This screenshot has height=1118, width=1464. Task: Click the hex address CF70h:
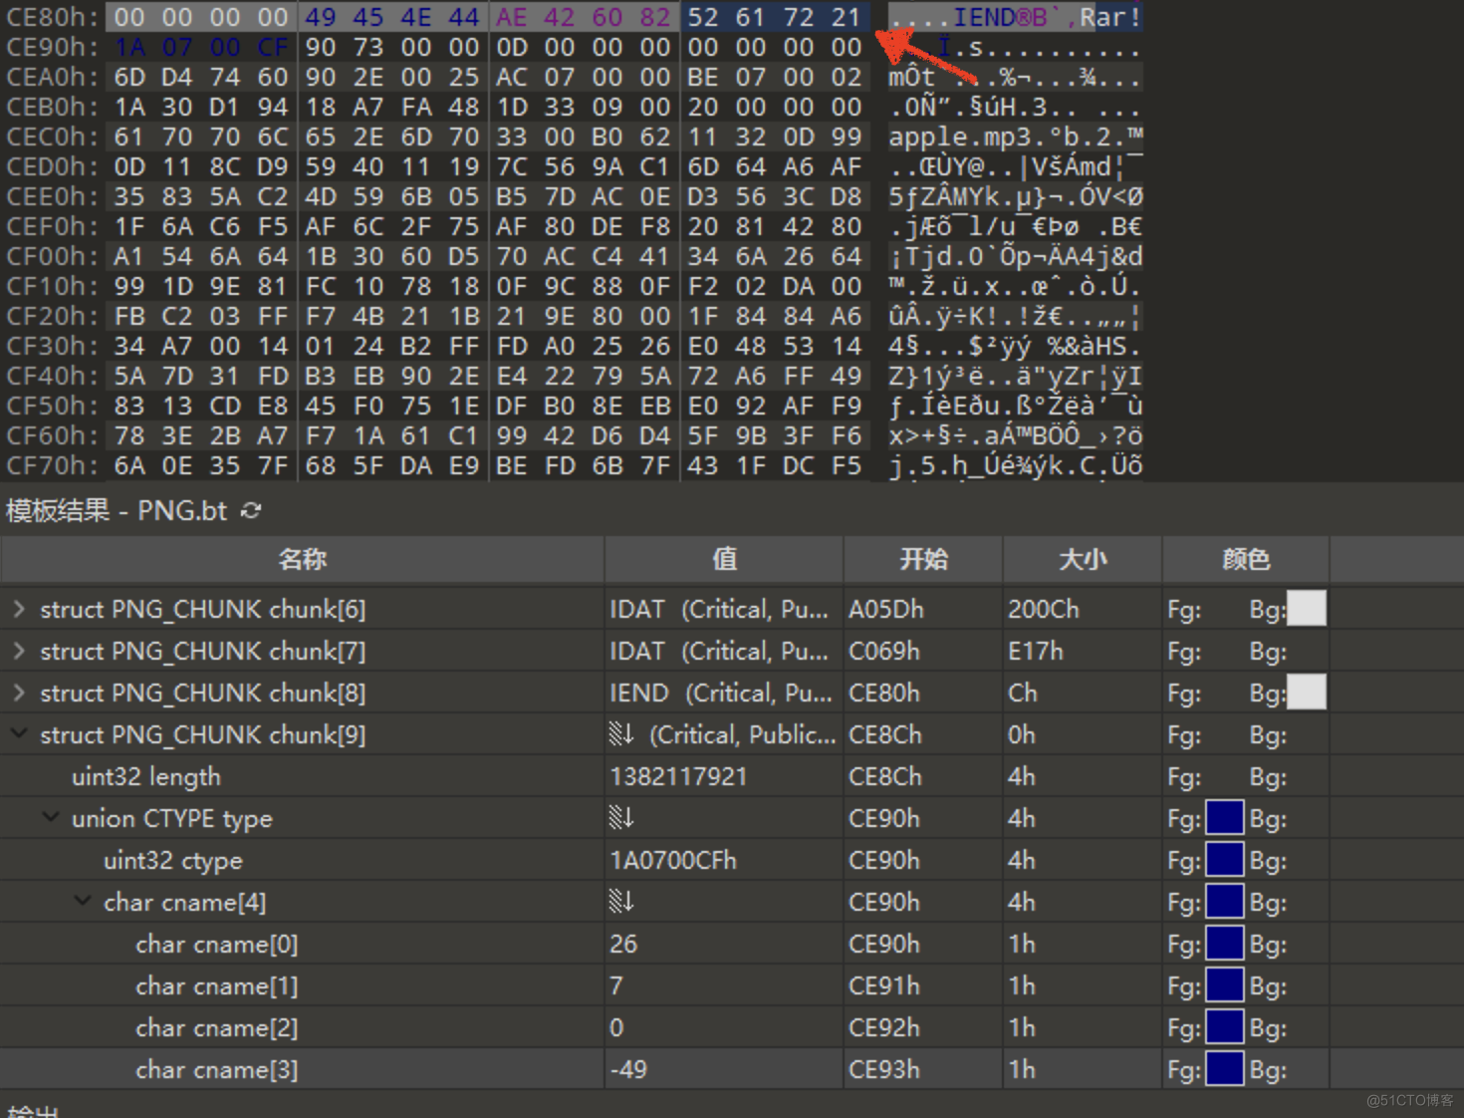(53, 465)
